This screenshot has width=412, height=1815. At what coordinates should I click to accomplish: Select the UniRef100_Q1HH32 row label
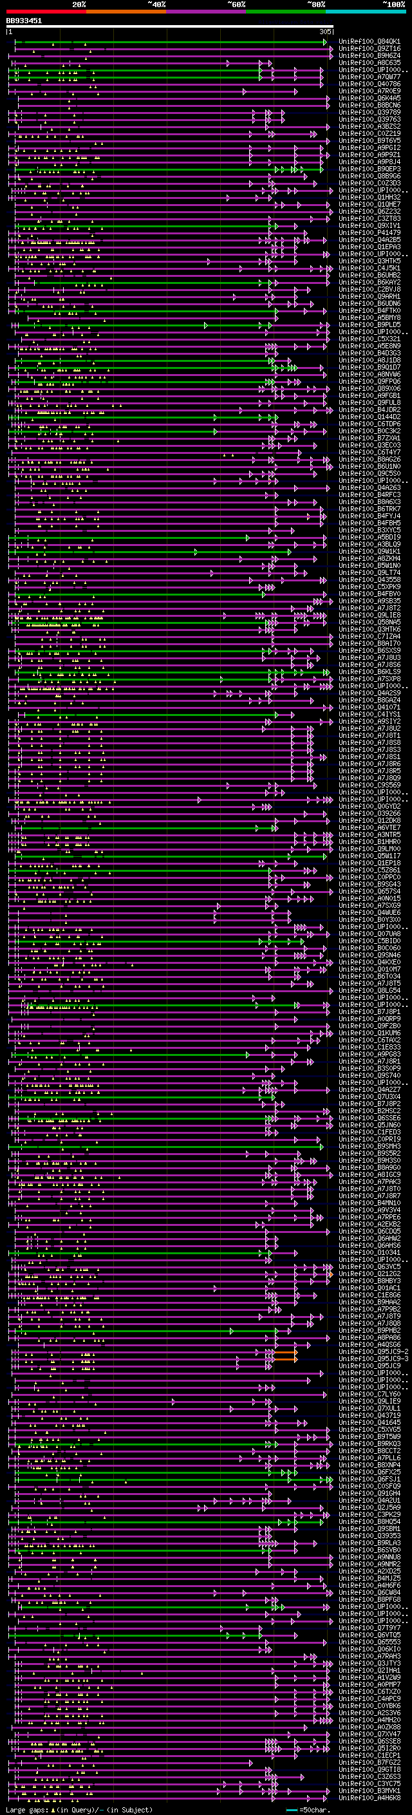[370, 198]
